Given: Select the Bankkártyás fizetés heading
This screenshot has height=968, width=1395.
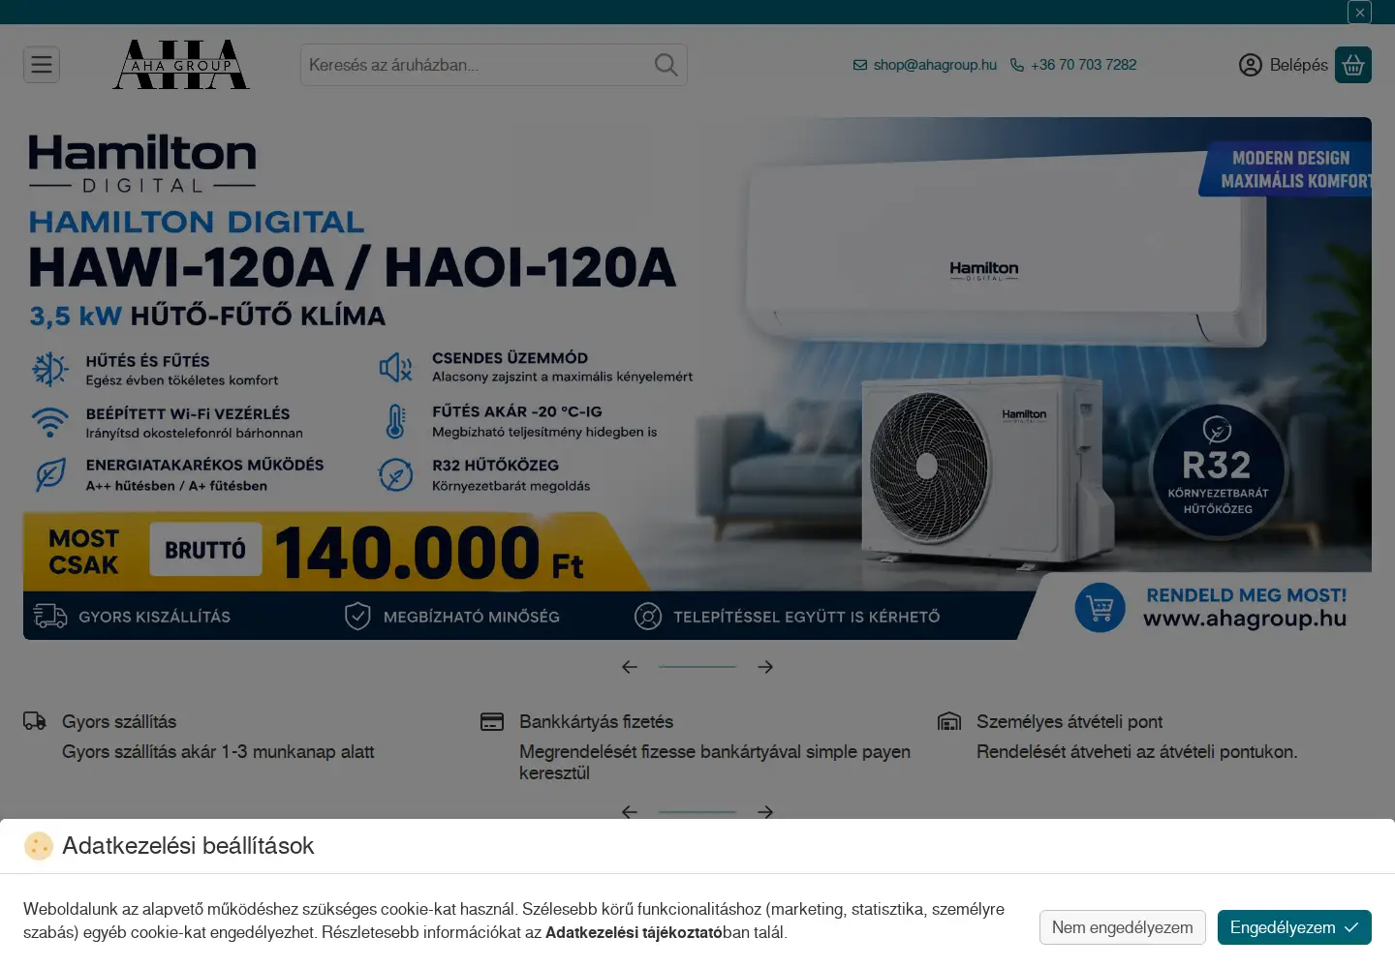Looking at the screenshot, I should [596, 721].
